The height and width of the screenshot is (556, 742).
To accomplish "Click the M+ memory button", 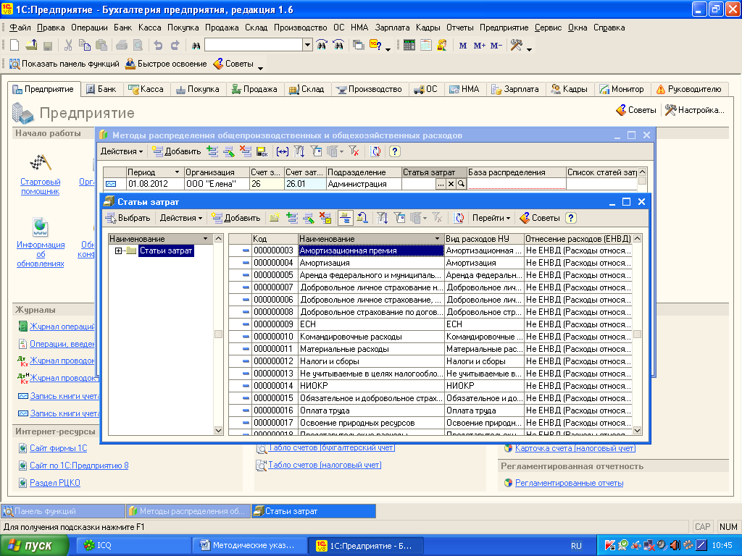I will pyautogui.click(x=480, y=46).
